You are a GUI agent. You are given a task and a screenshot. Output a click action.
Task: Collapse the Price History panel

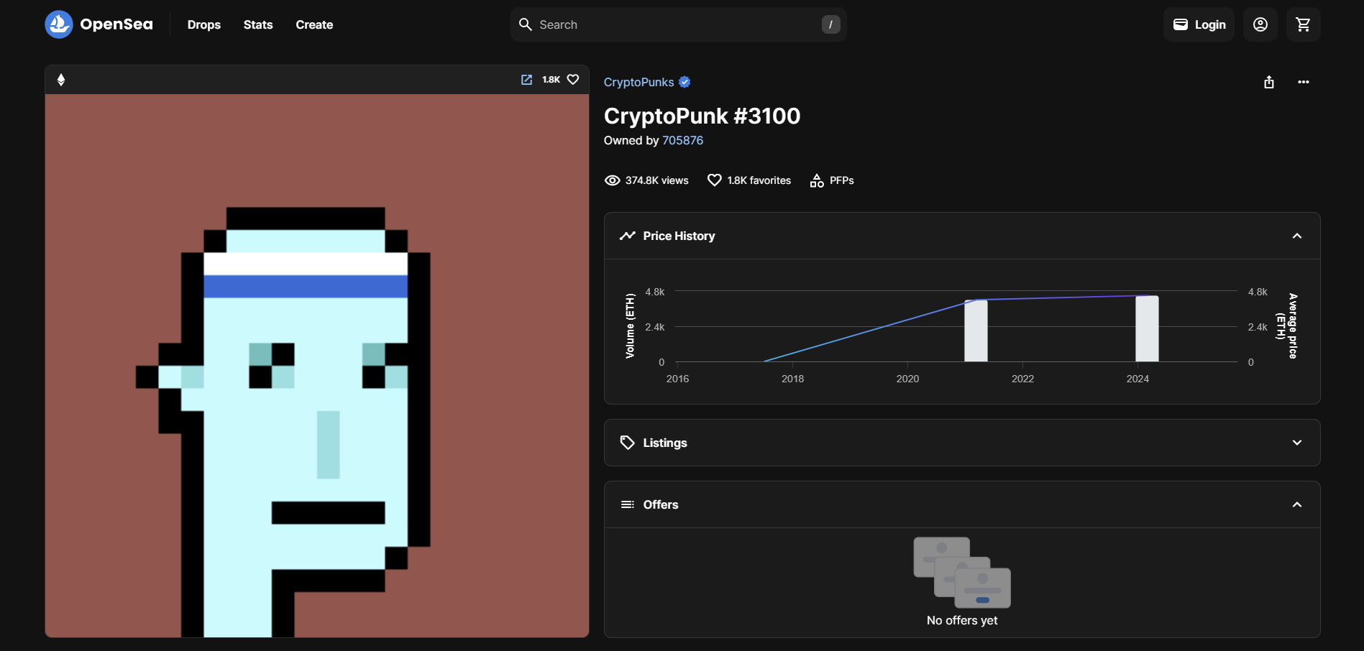pyautogui.click(x=1296, y=236)
